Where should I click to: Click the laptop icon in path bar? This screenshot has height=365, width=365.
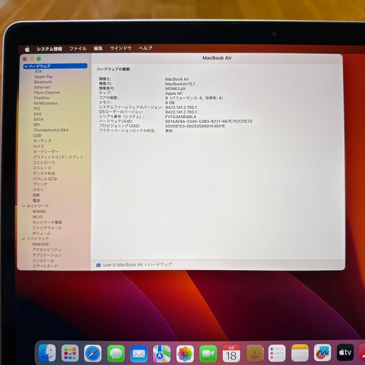(98, 265)
